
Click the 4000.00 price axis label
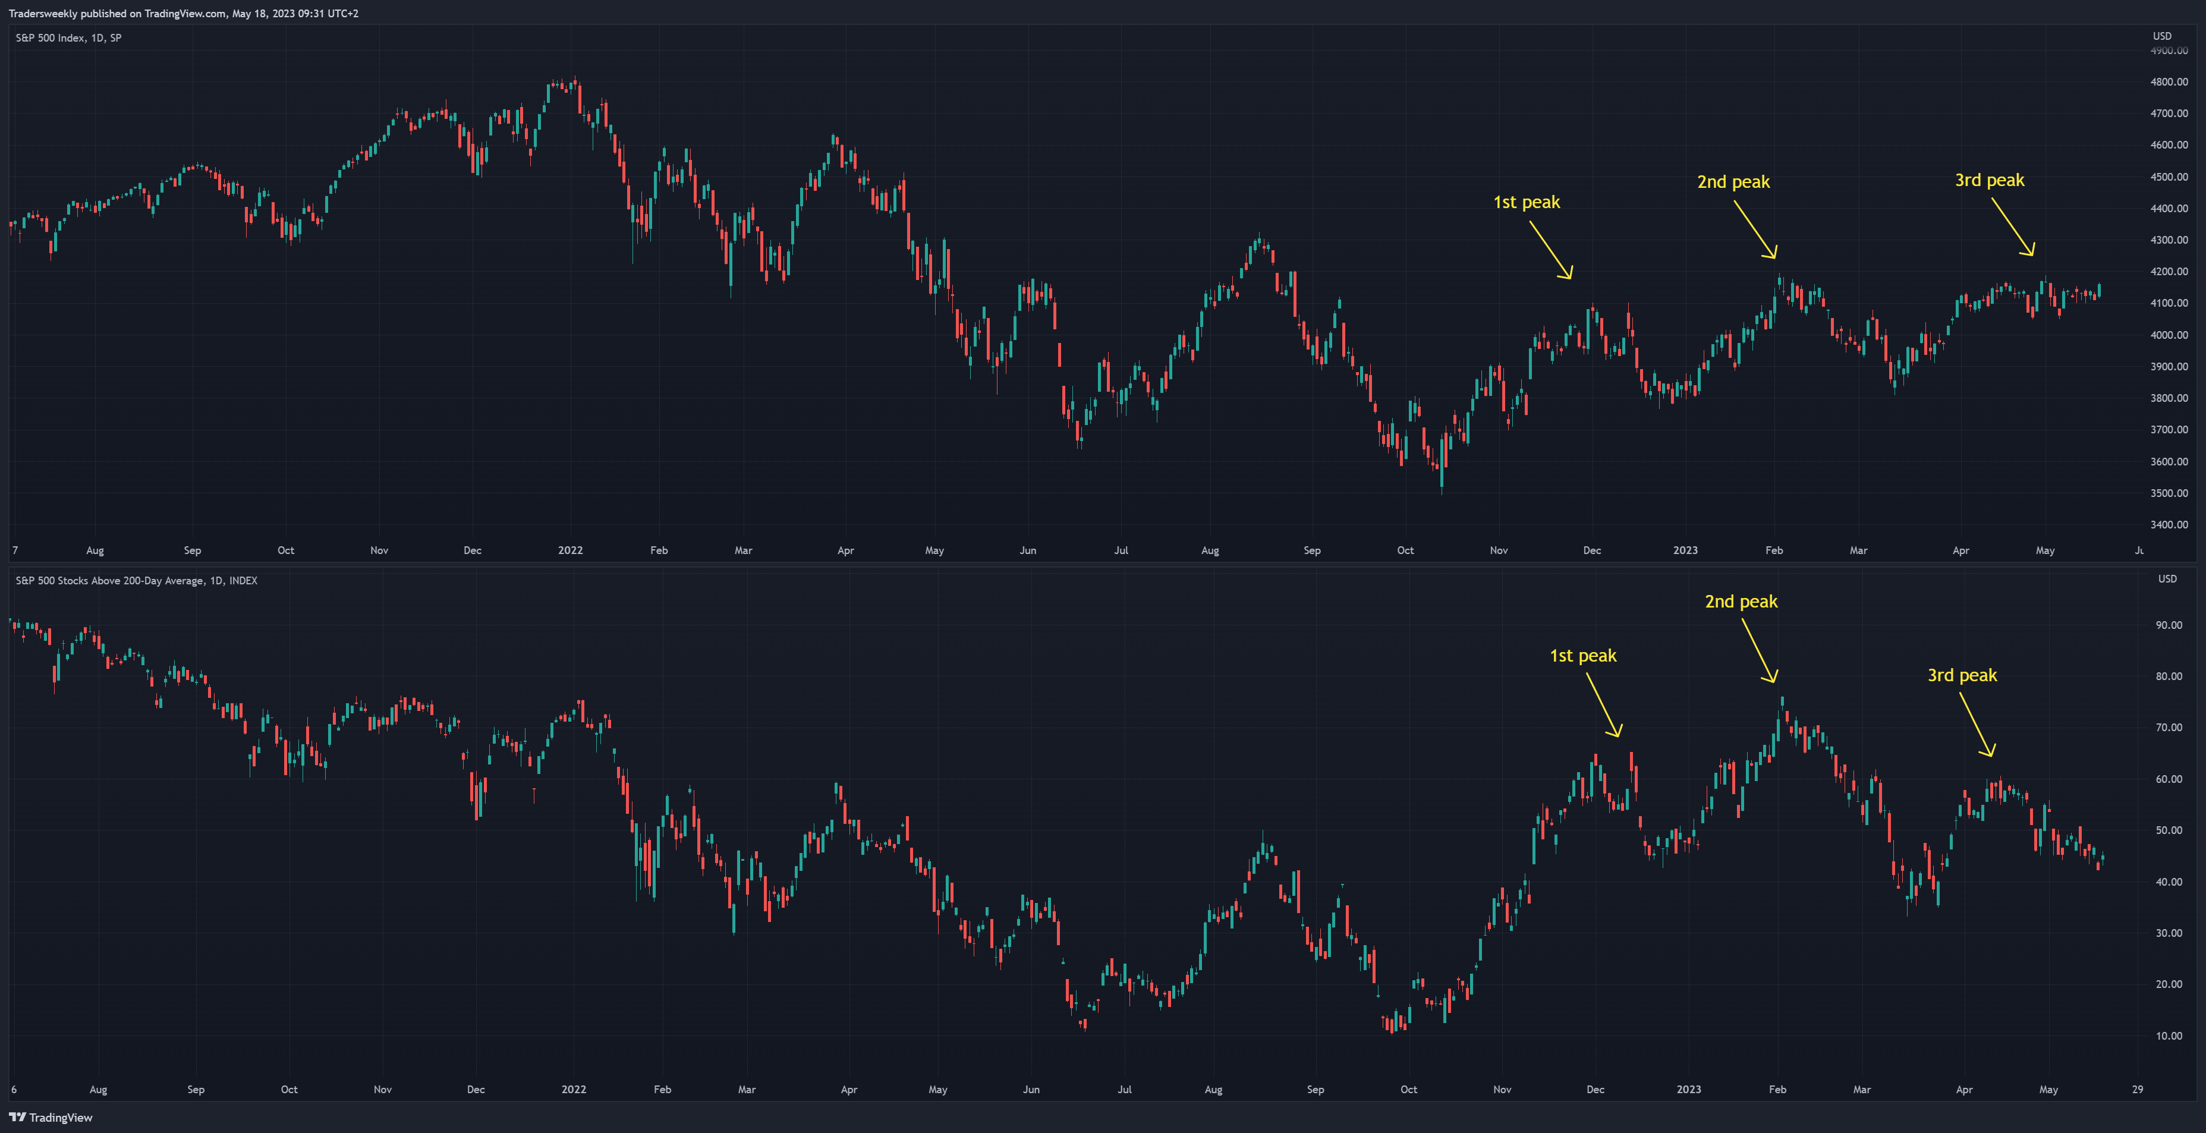(2169, 335)
